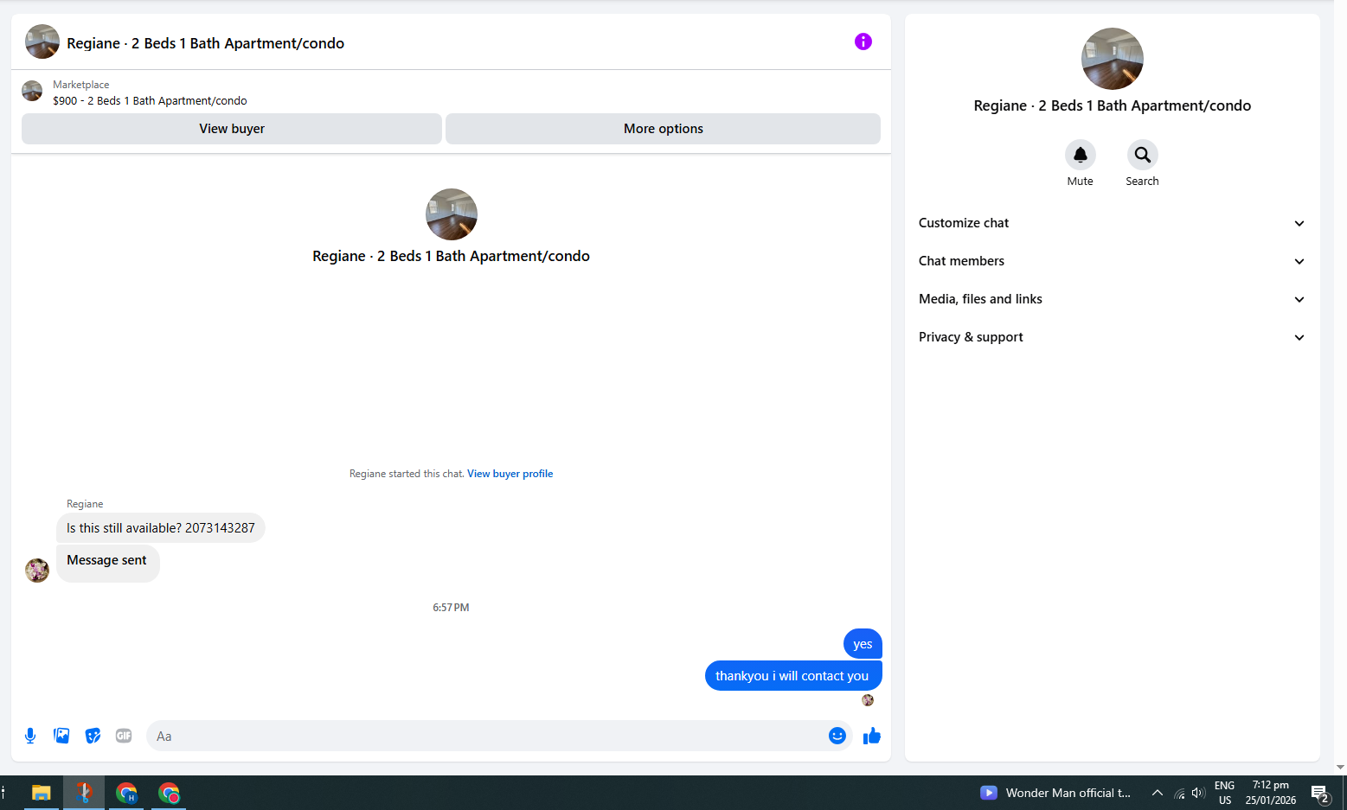Open the rightmost Chrome icon in taskbar
Image resolution: width=1347 pixels, height=810 pixels.
tap(169, 793)
